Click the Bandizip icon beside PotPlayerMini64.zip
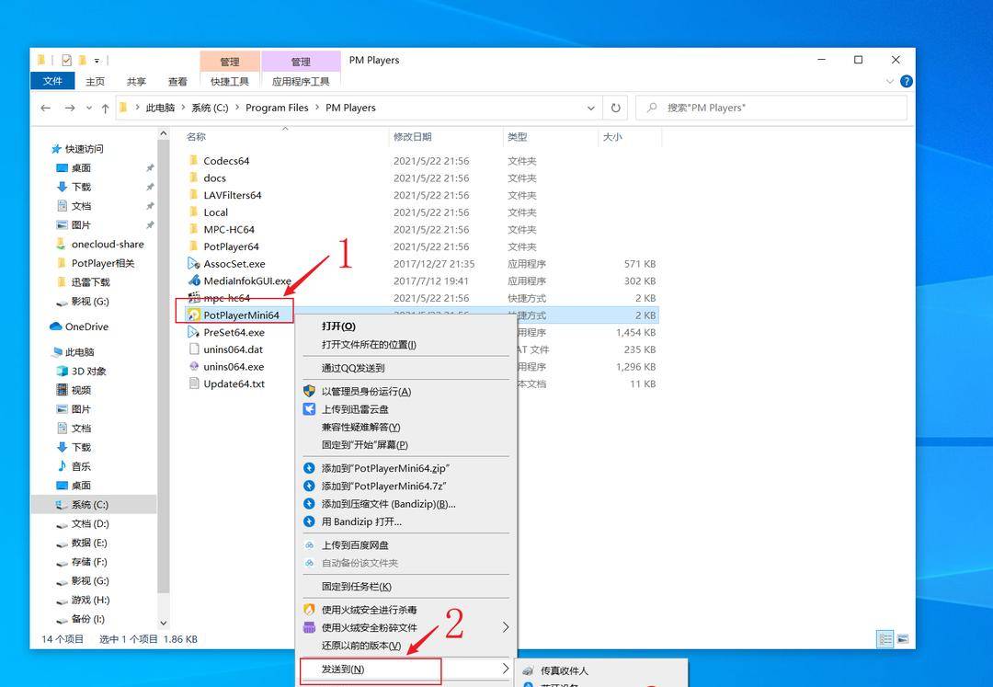Image resolution: width=993 pixels, height=687 pixels. (x=310, y=468)
